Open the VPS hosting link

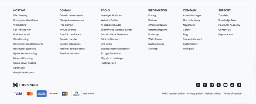[x=20, y=25]
